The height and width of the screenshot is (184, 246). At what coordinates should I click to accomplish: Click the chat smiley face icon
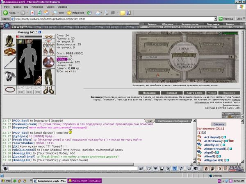point(189,168)
